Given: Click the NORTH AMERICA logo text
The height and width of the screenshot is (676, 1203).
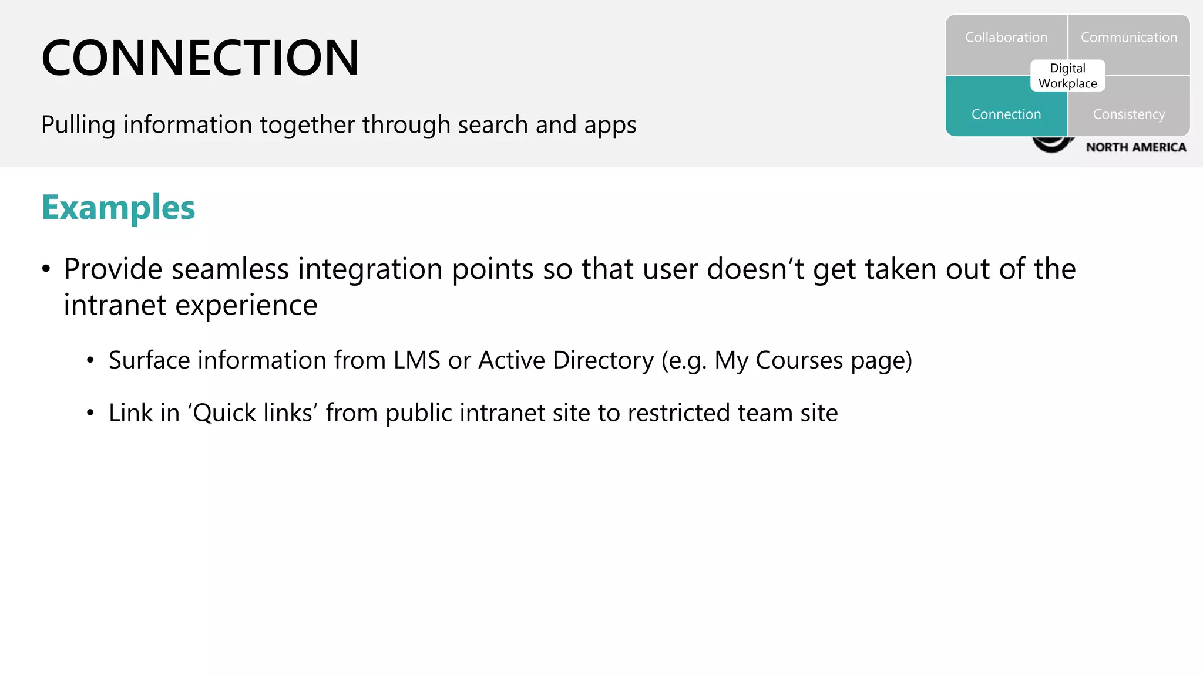Looking at the screenshot, I should pyautogui.click(x=1136, y=147).
